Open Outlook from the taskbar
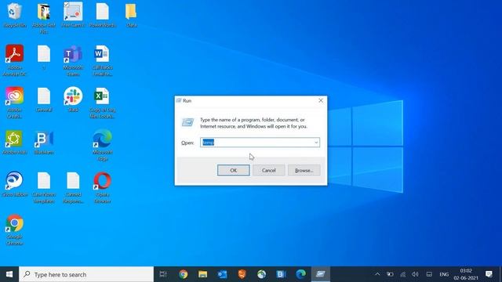 click(222, 274)
